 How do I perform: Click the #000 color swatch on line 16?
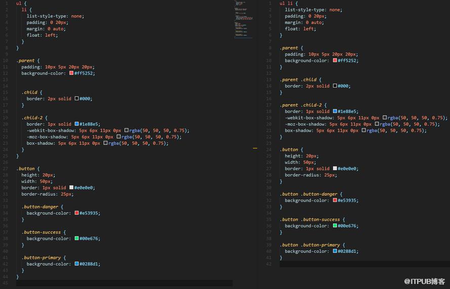point(76,98)
